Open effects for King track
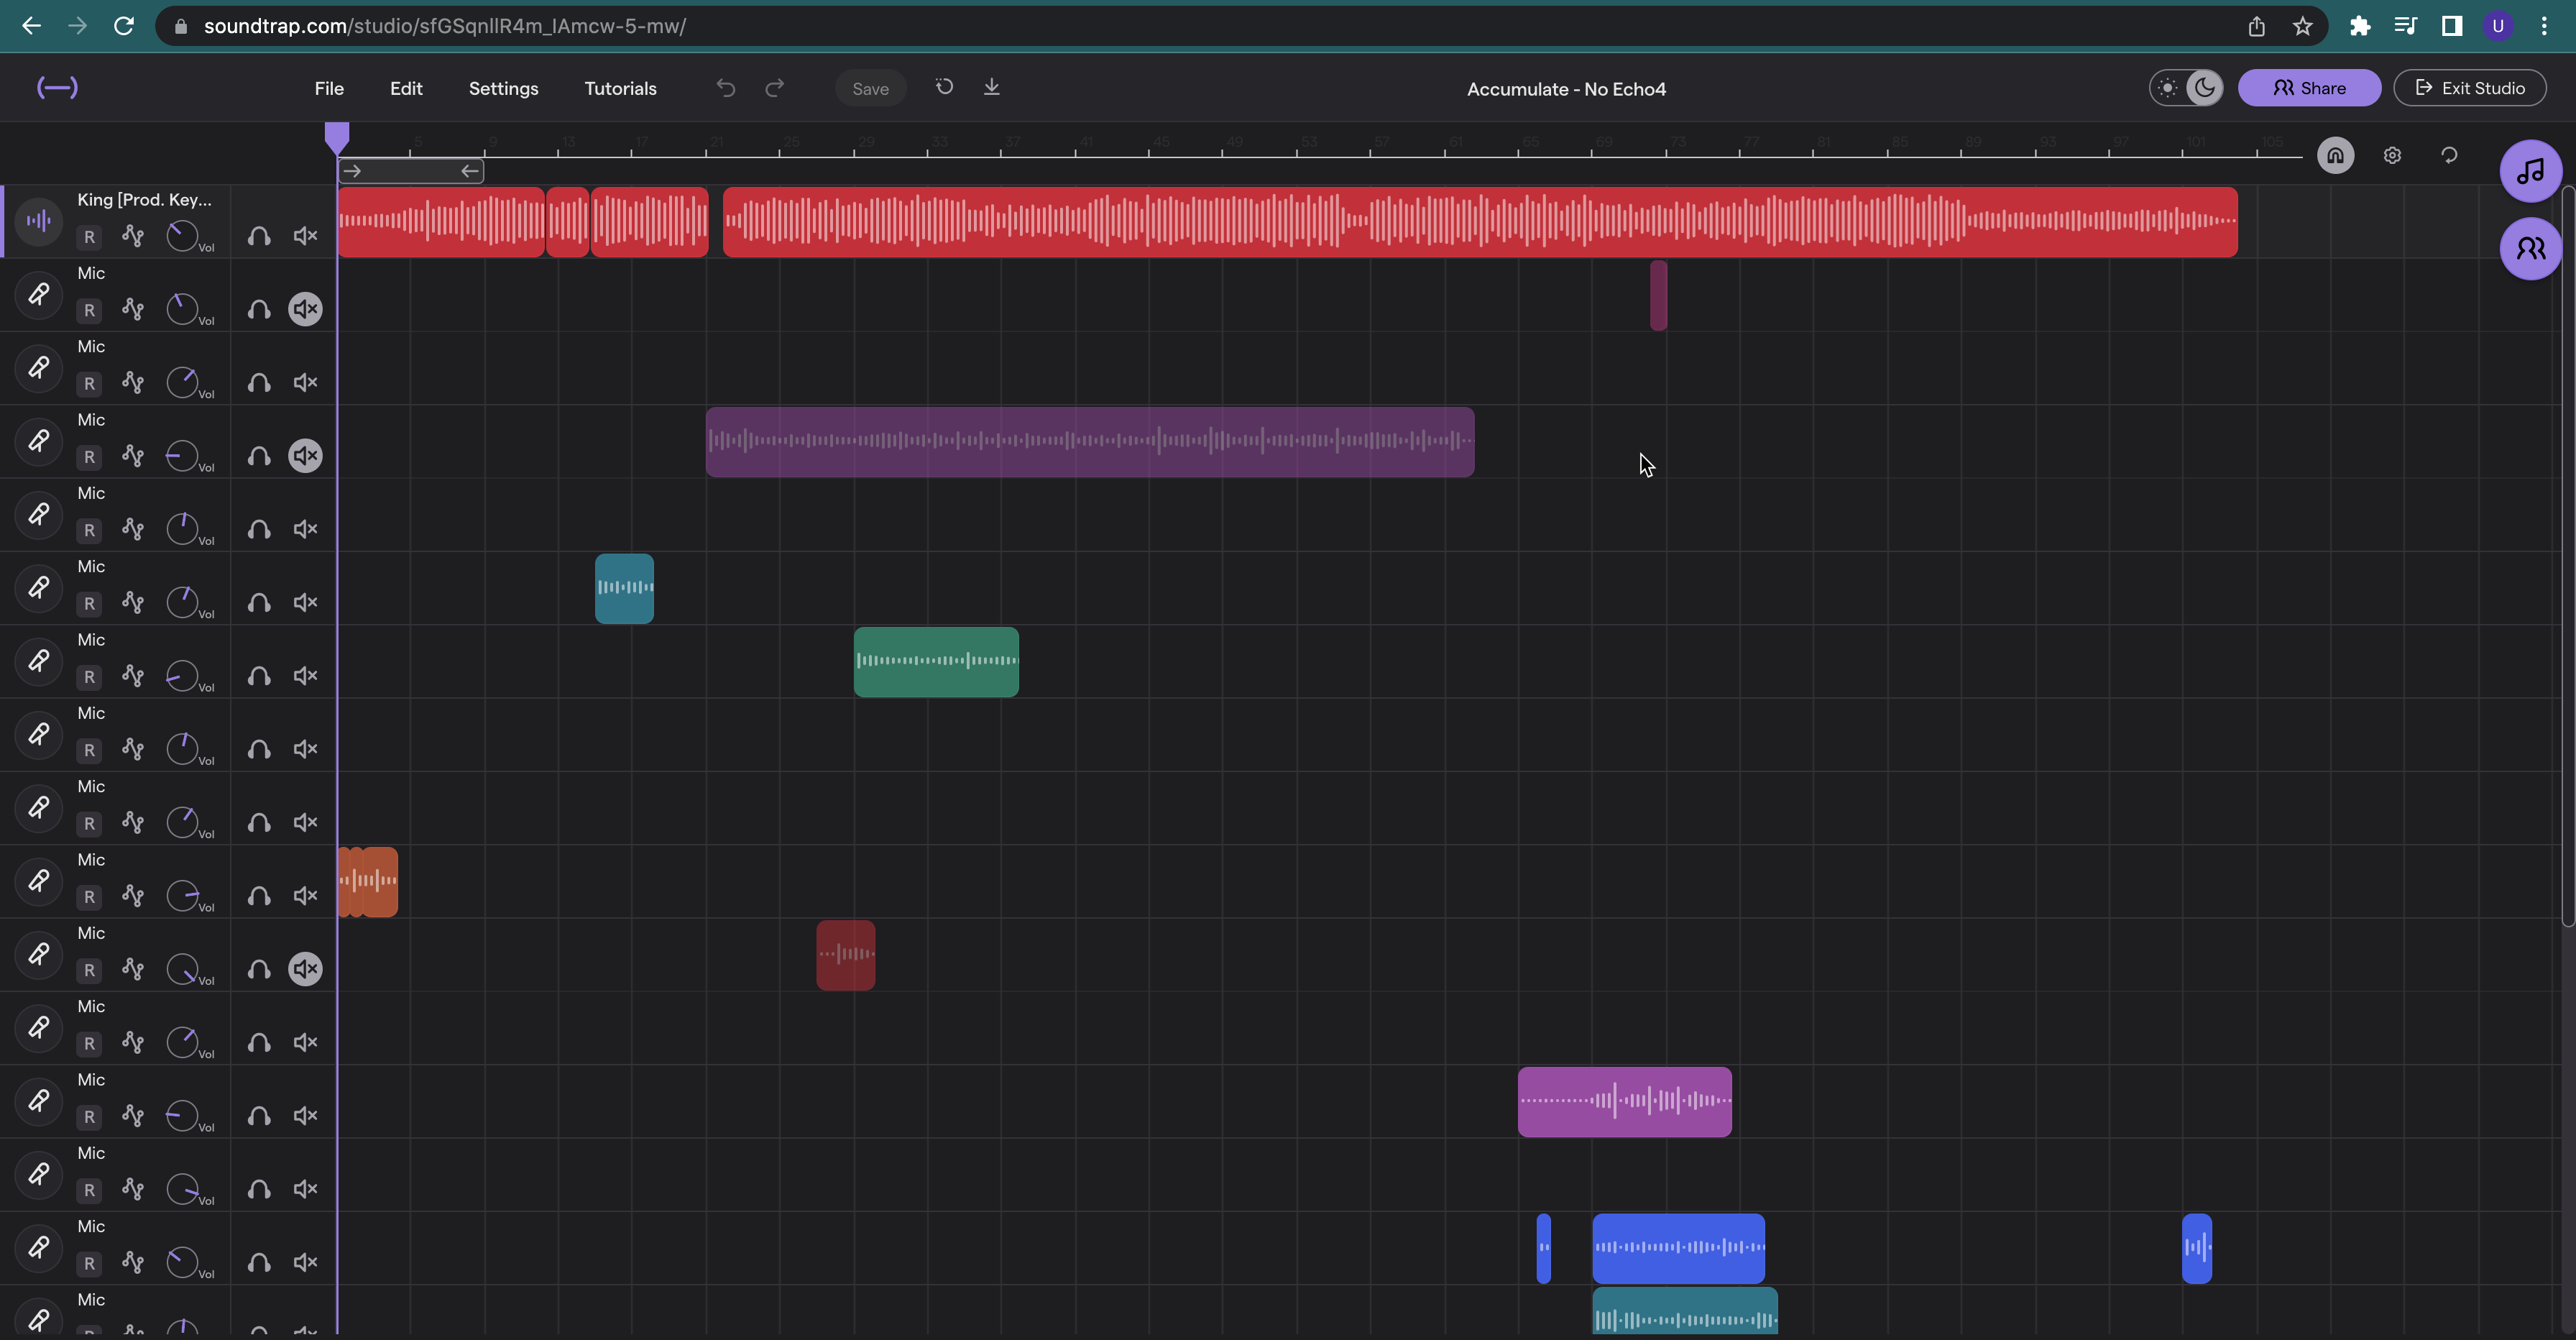The height and width of the screenshot is (1340, 2576). (x=132, y=236)
